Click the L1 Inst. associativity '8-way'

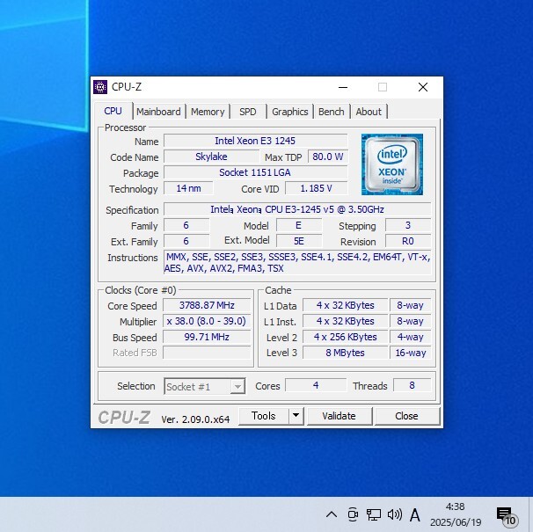[x=410, y=321]
